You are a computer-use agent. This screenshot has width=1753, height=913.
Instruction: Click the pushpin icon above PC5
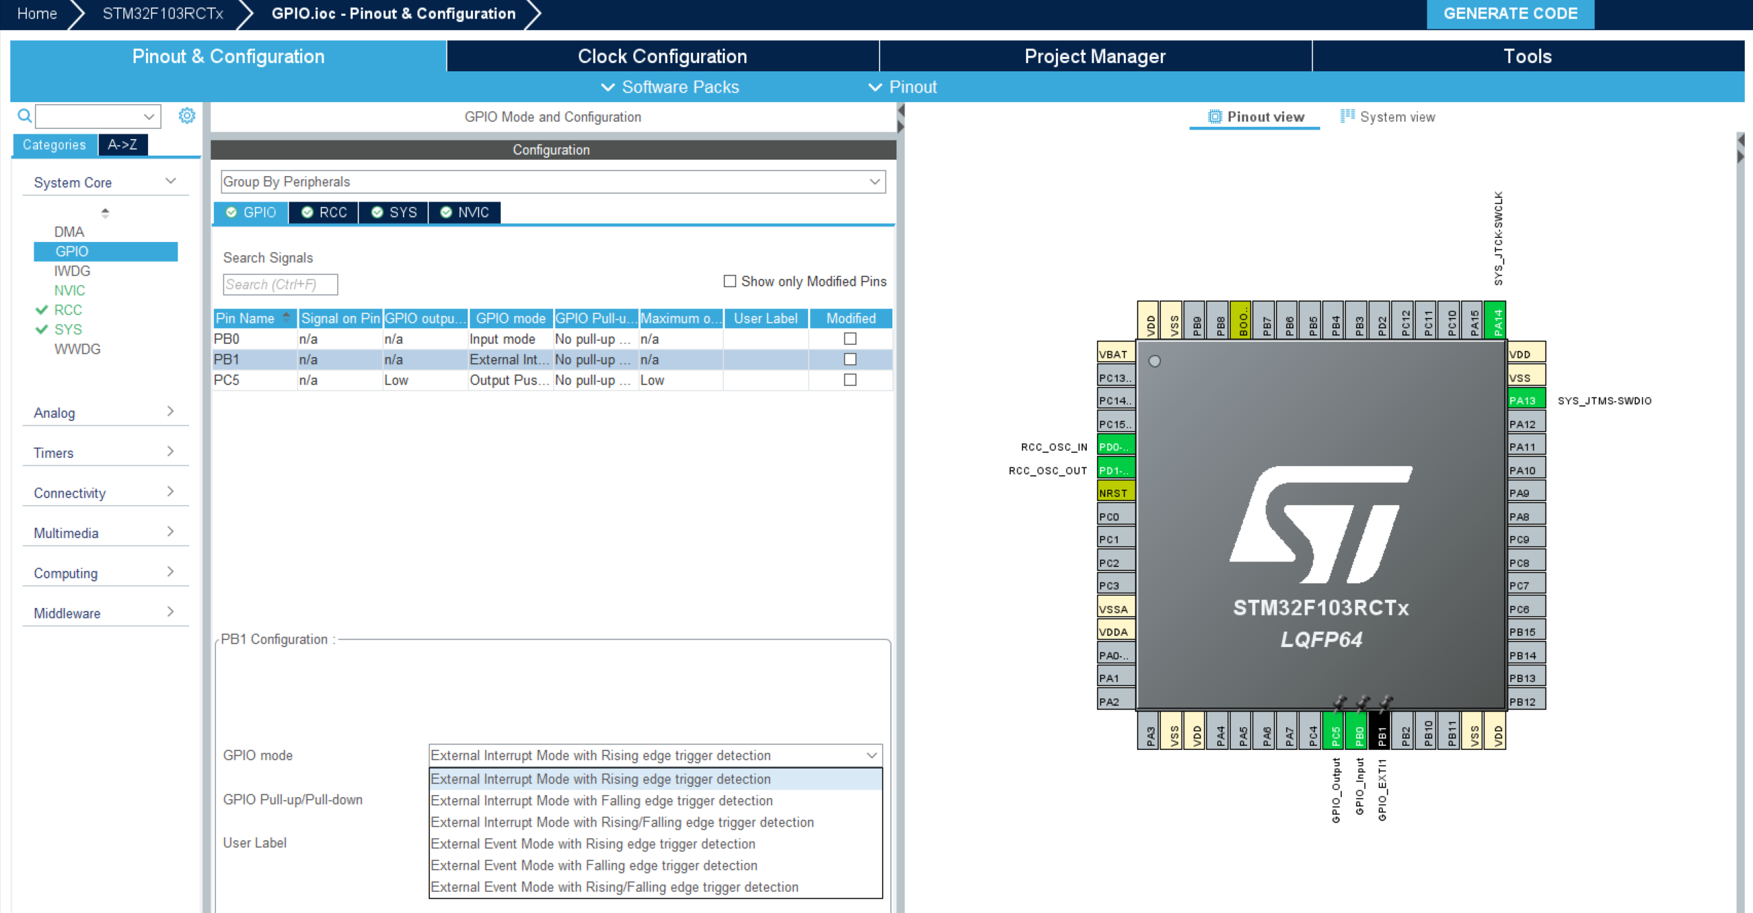pyautogui.click(x=1339, y=703)
